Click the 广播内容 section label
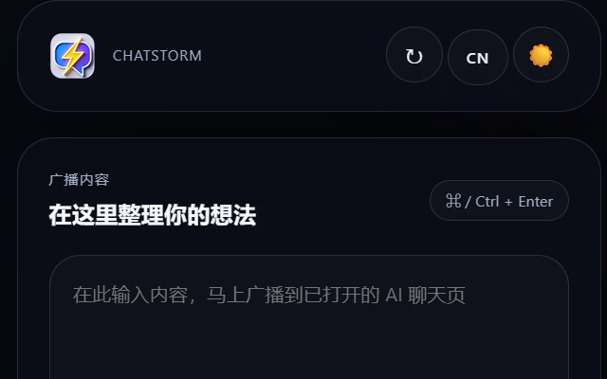 [x=79, y=180]
